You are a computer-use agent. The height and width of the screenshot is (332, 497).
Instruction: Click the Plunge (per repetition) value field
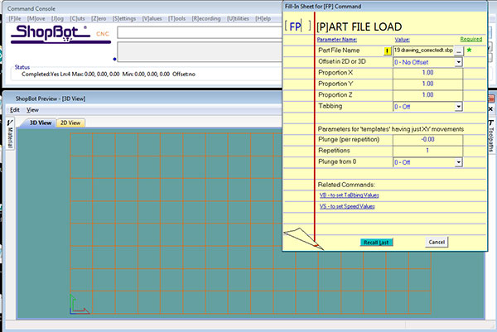click(x=427, y=139)
